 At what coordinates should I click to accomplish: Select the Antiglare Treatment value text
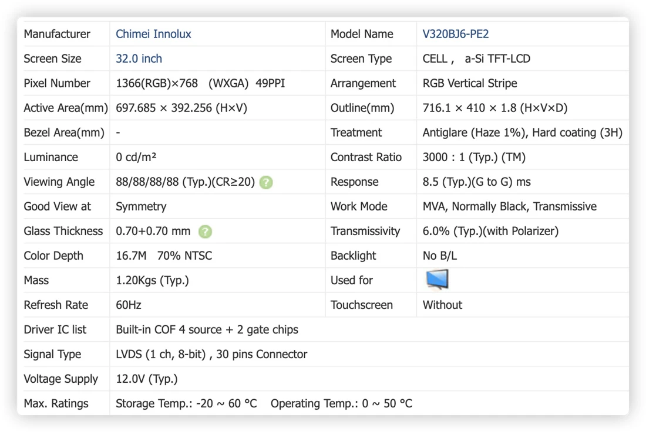pos(522,132)
